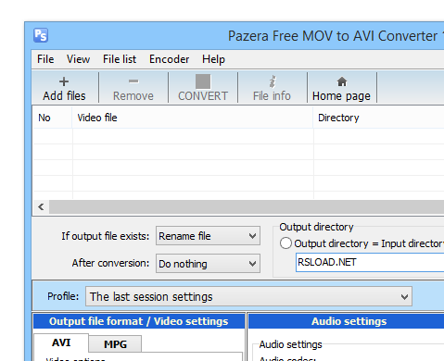
Task: Select the AVI format tab
Action: (61, 342)
